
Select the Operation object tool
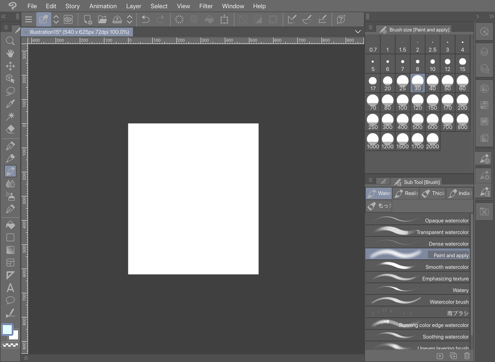(x=10, y=78)
